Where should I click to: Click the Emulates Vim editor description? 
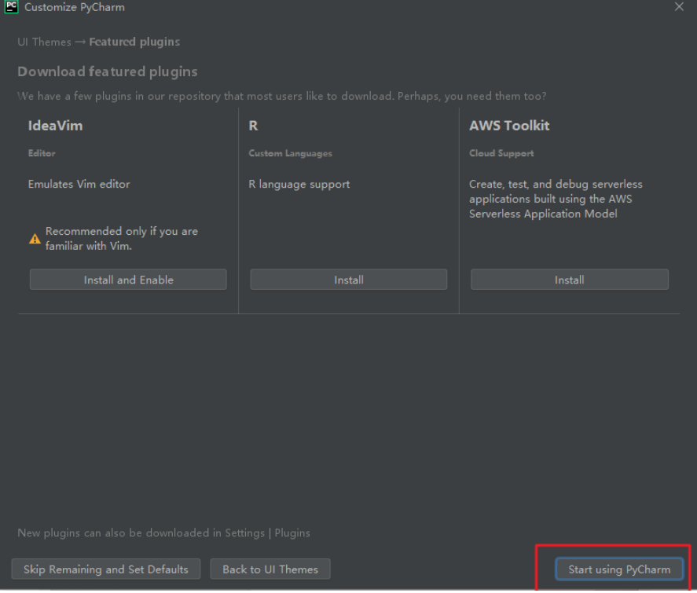click(79, 184)
